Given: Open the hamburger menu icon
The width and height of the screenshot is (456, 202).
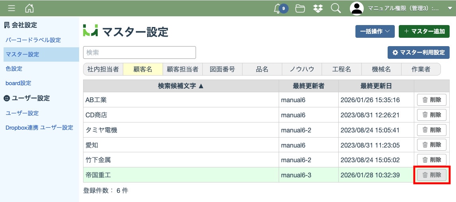Looking at the screenshot, I should (x=12, y=8).
